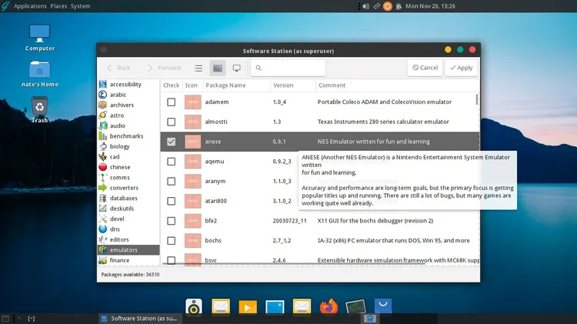The width and height of the screenshot is (577, 324).
Task: Select the databases category icon
Action: coord(102,198)
